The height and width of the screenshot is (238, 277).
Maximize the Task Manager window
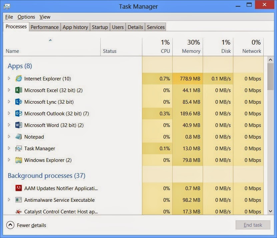tap(249, 5)
